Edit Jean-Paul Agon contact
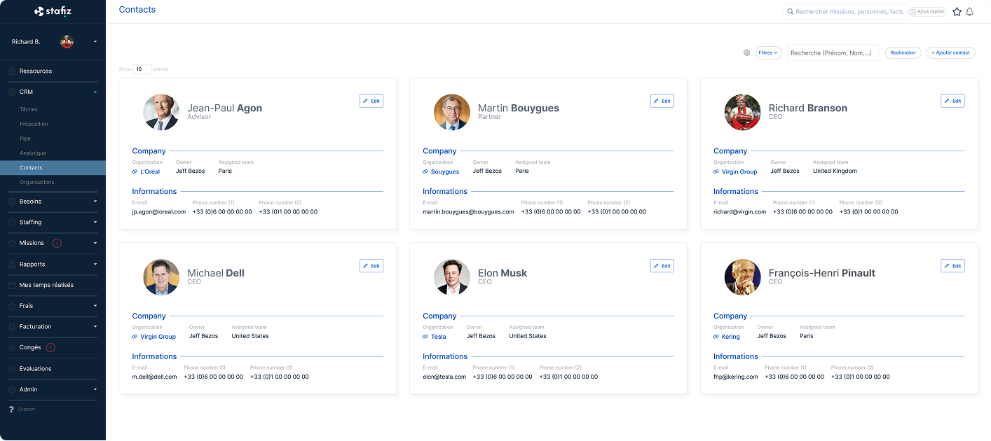 coord(371,101)
